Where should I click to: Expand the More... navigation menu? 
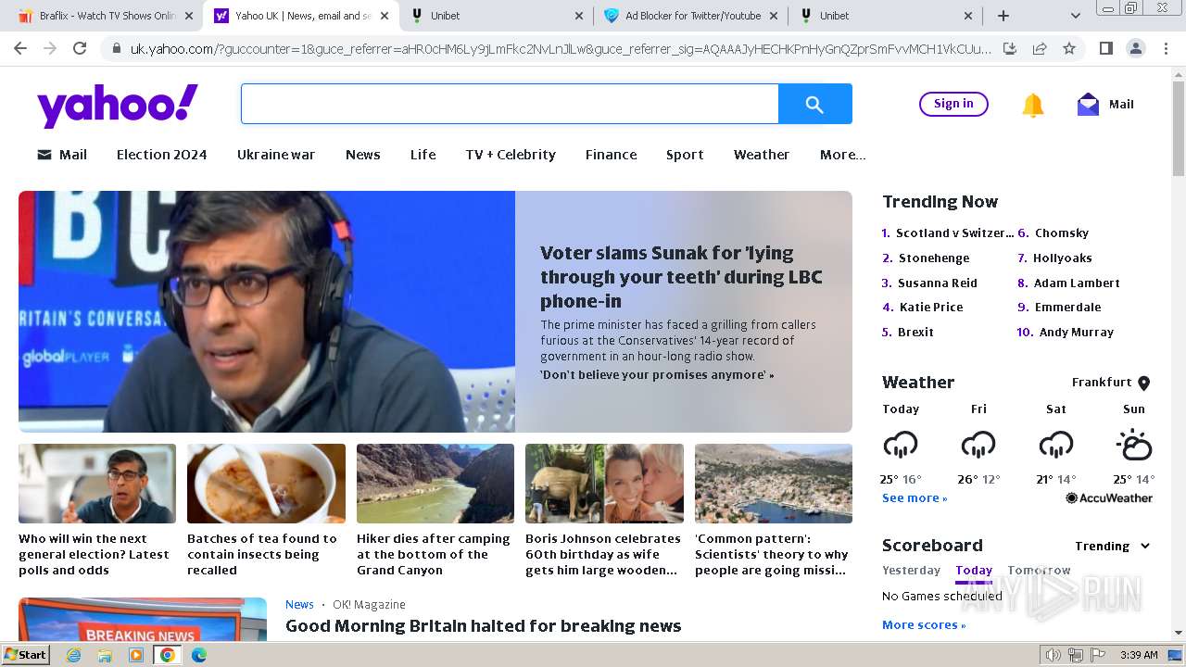[842, 155]
